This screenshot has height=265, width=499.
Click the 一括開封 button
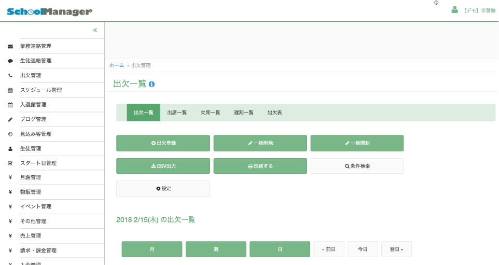(357, 143)
